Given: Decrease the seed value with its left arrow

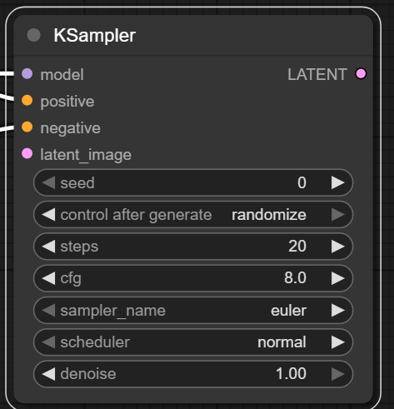Looking at the screenshot, I should tap(48, 182).
